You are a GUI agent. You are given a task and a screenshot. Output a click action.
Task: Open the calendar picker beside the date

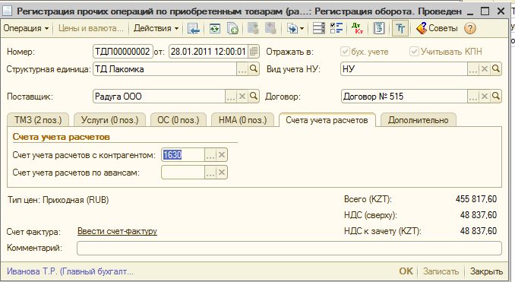[x=254, y=52]
